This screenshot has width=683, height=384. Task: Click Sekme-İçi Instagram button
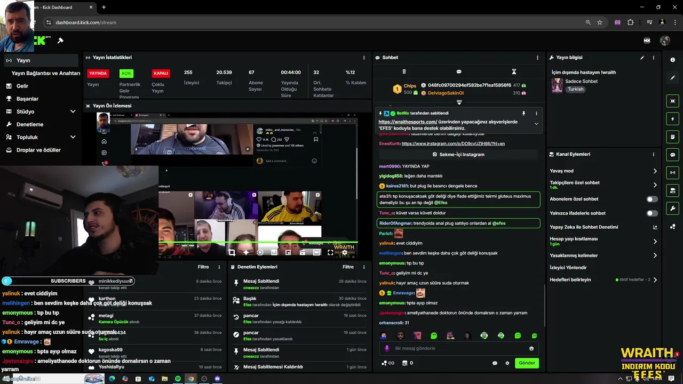pyautogui.click(x=458, y=154)
